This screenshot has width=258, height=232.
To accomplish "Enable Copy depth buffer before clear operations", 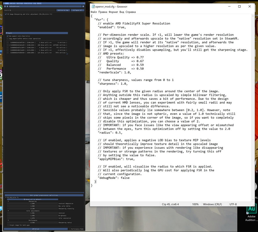I will [x=8, y=38].
